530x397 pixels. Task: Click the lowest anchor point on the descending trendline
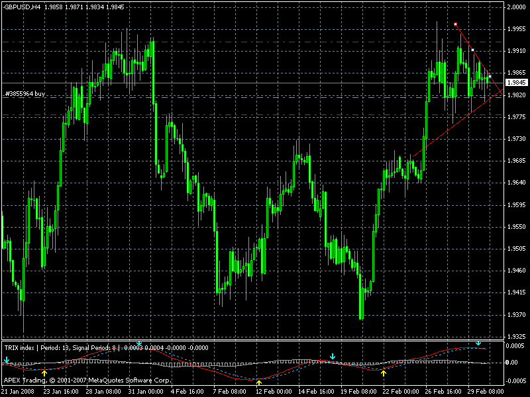click(x=490, y=77)
